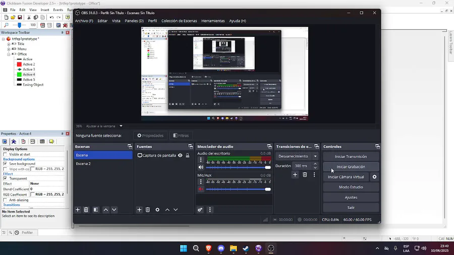Open Events menu in Clickteam Fusion

[x=58, y=10]
